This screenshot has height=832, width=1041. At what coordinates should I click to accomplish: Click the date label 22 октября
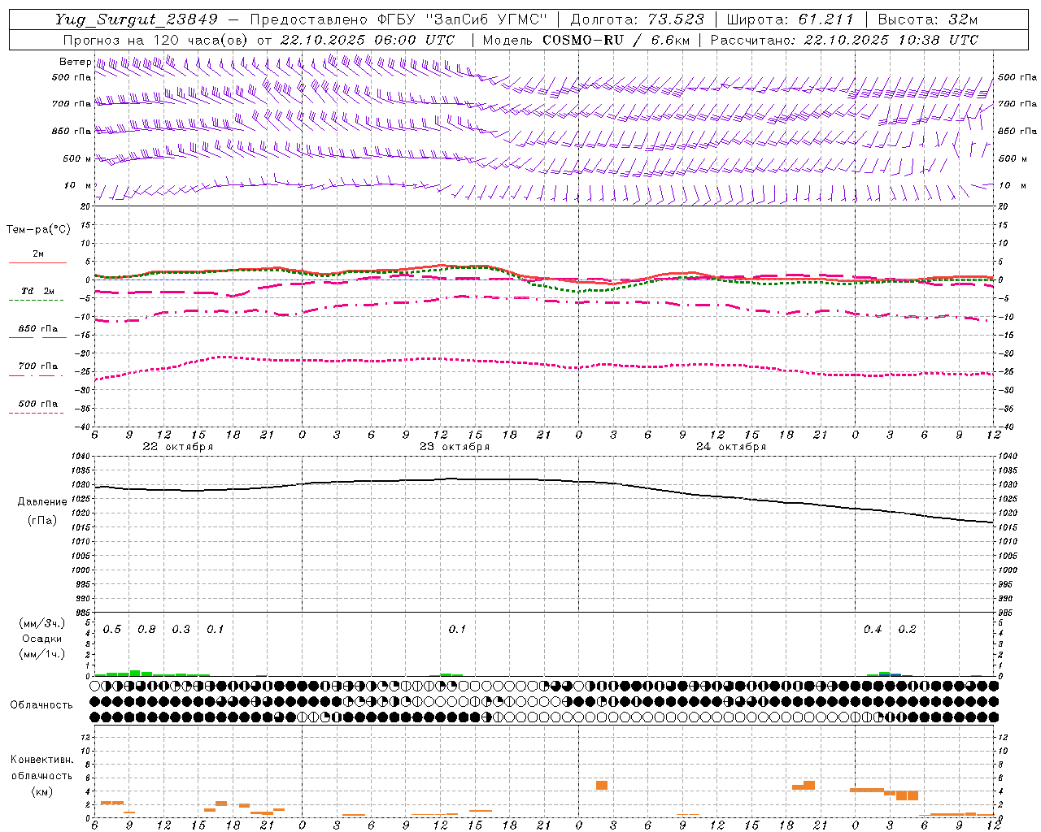pyautogui.click(x=178, y=447)
